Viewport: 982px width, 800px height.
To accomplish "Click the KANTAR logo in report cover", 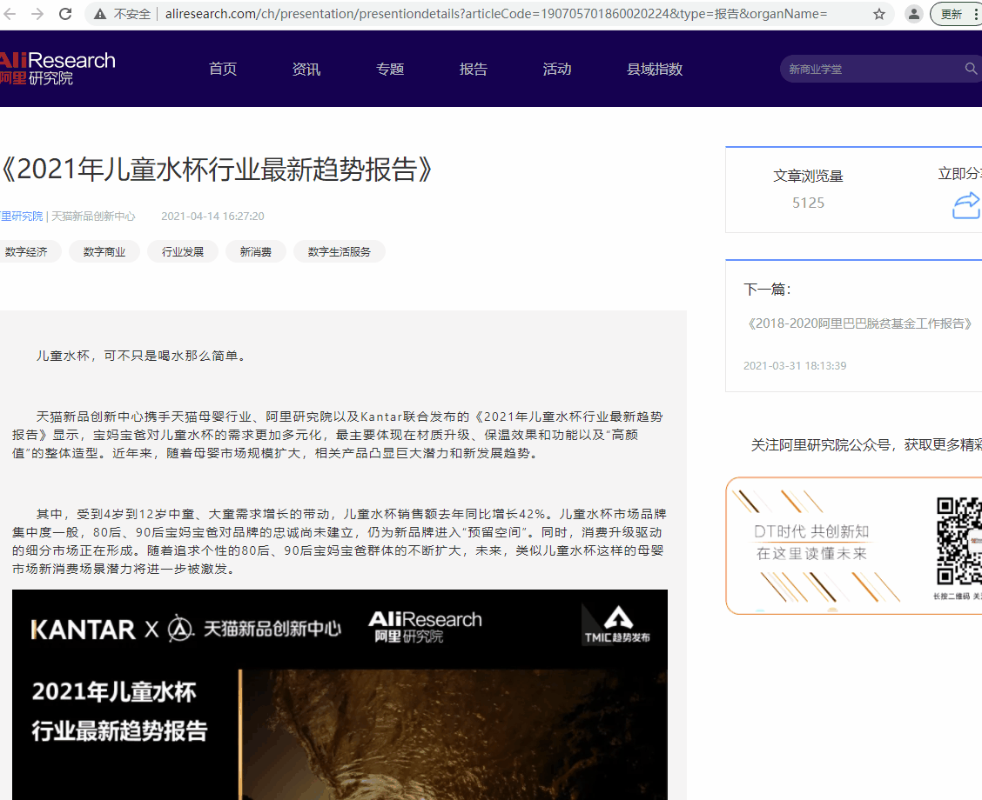I will (x=83, y=630).
